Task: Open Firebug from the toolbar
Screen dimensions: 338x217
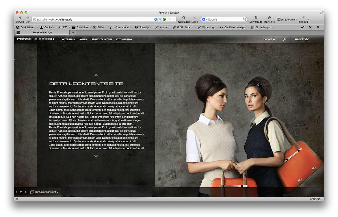Action: pos(303,18)
